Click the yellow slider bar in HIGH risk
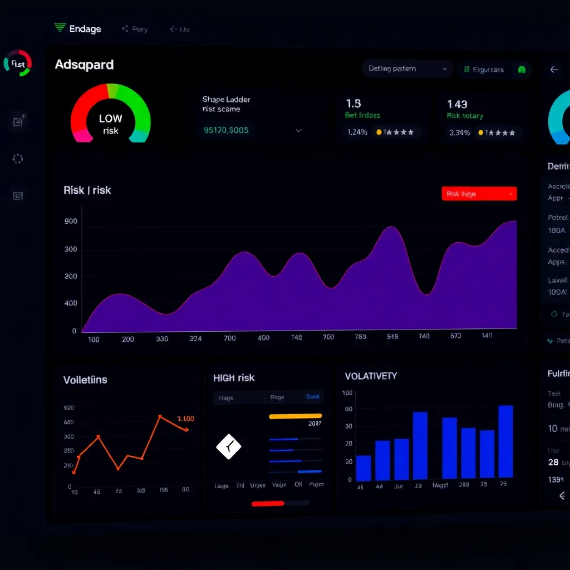This screenshot has height=570, width=570. [x=295, y=416]
